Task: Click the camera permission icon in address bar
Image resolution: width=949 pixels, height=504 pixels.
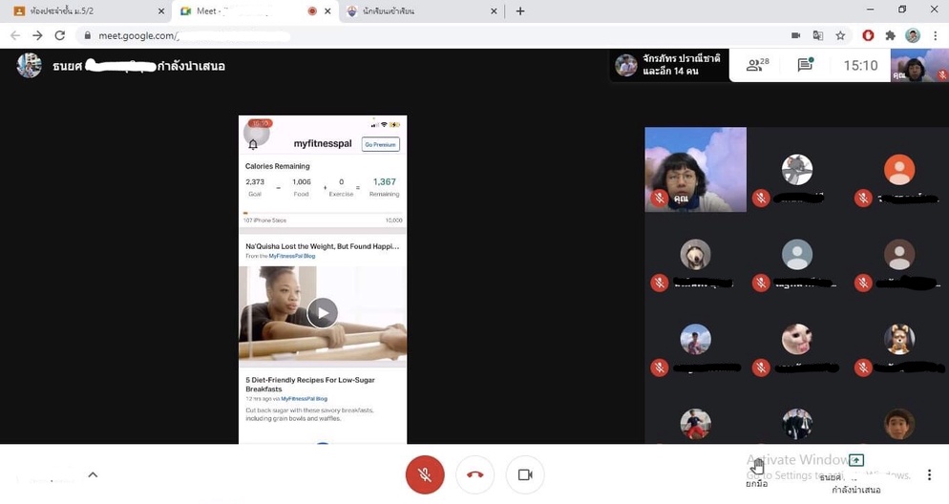Action: (795, 35)
